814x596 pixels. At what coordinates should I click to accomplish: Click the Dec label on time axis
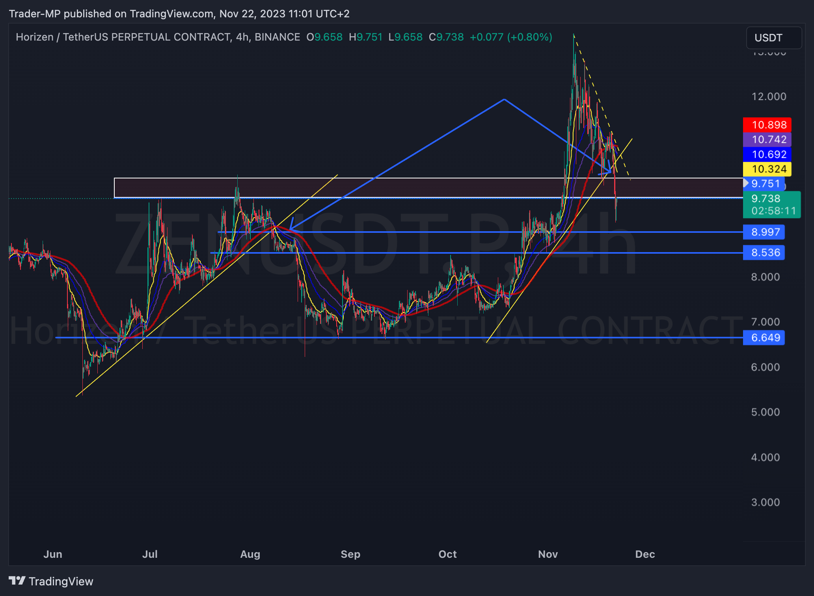645,554
